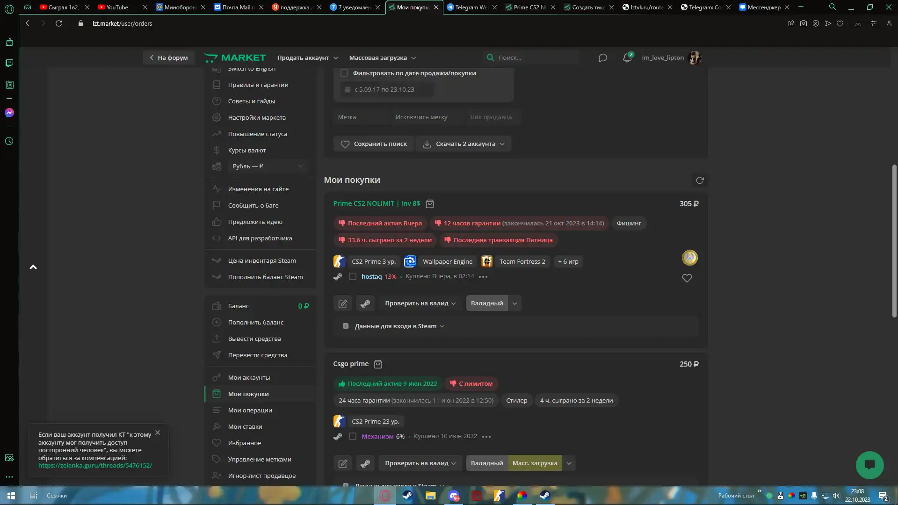
Task: Open history clock icon in browser sidebar
Action: tap(9, 141)
